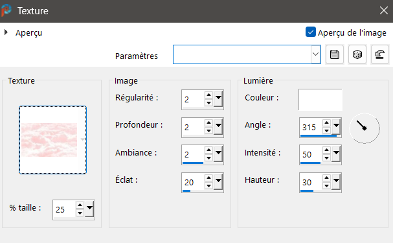393x243 pixels.
Task: Click the Hauteur value field
Action: coord(311,182)
